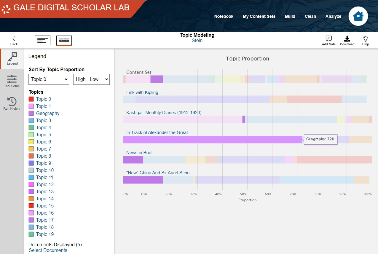Open the Run History panel
The height and width of the screenshot is (254, 378).
pos(12,103)
